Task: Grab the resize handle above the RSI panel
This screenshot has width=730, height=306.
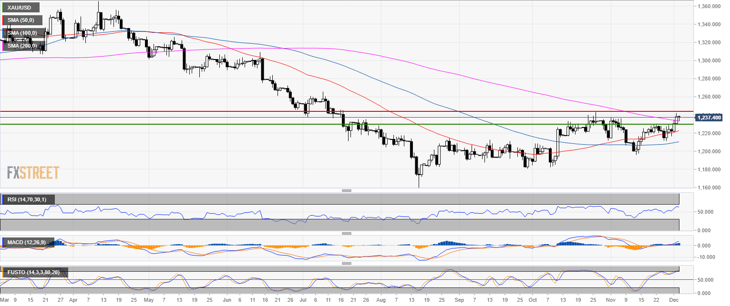Action: [347, 190]
